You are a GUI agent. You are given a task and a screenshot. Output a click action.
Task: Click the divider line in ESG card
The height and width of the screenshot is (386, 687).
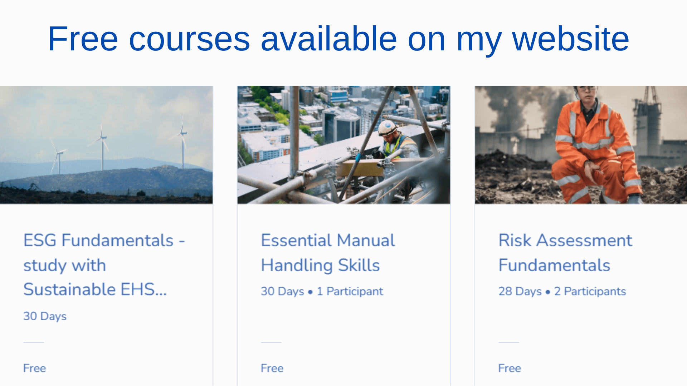[x=34, y=342]
